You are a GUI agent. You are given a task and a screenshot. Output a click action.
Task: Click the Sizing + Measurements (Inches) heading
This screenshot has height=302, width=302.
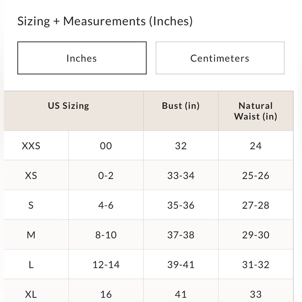[105, 21]
